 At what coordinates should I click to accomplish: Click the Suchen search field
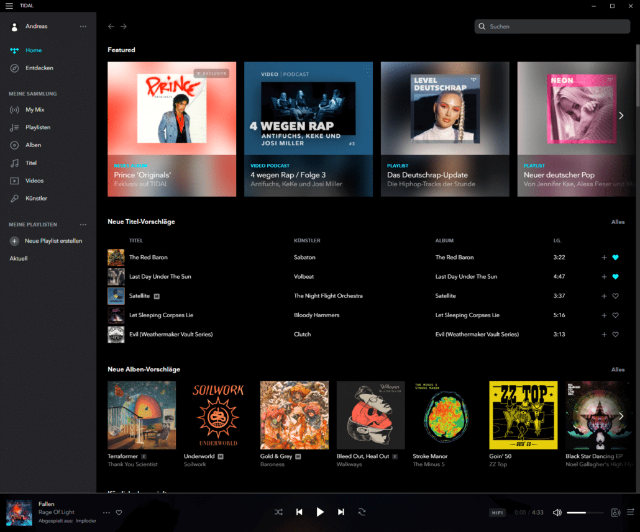click(552, 27)
